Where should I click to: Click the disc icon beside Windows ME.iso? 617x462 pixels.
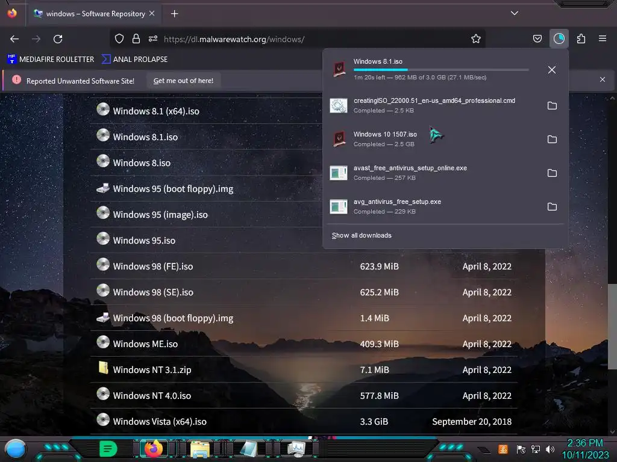tap(103, 342)
